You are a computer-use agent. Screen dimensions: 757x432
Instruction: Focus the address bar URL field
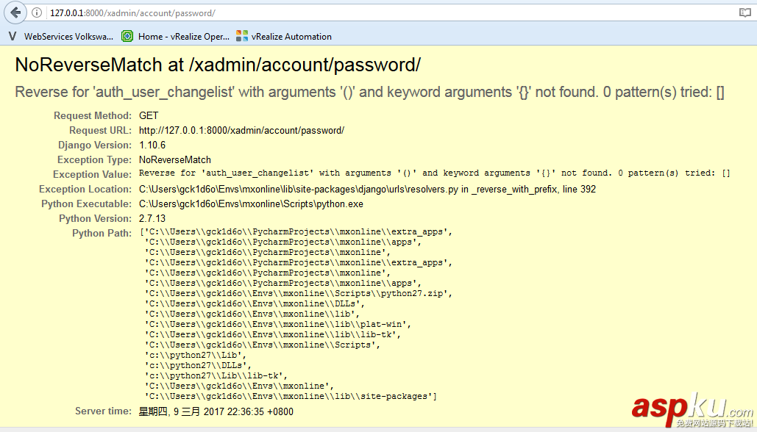click(294, 13)
